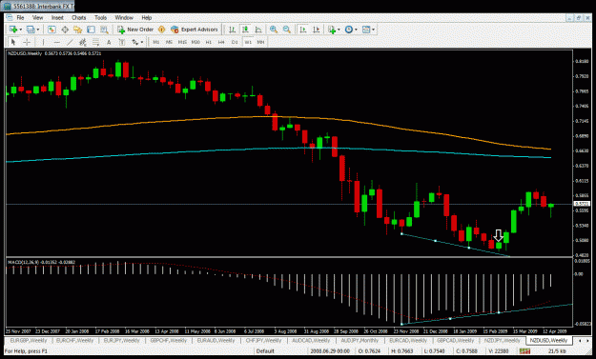Select the Text Label tool
Screen dimensions: 596x359
coord(122,42)
